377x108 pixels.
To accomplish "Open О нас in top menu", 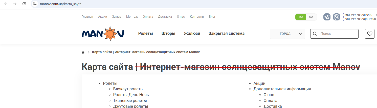I will tap(181, 17).
